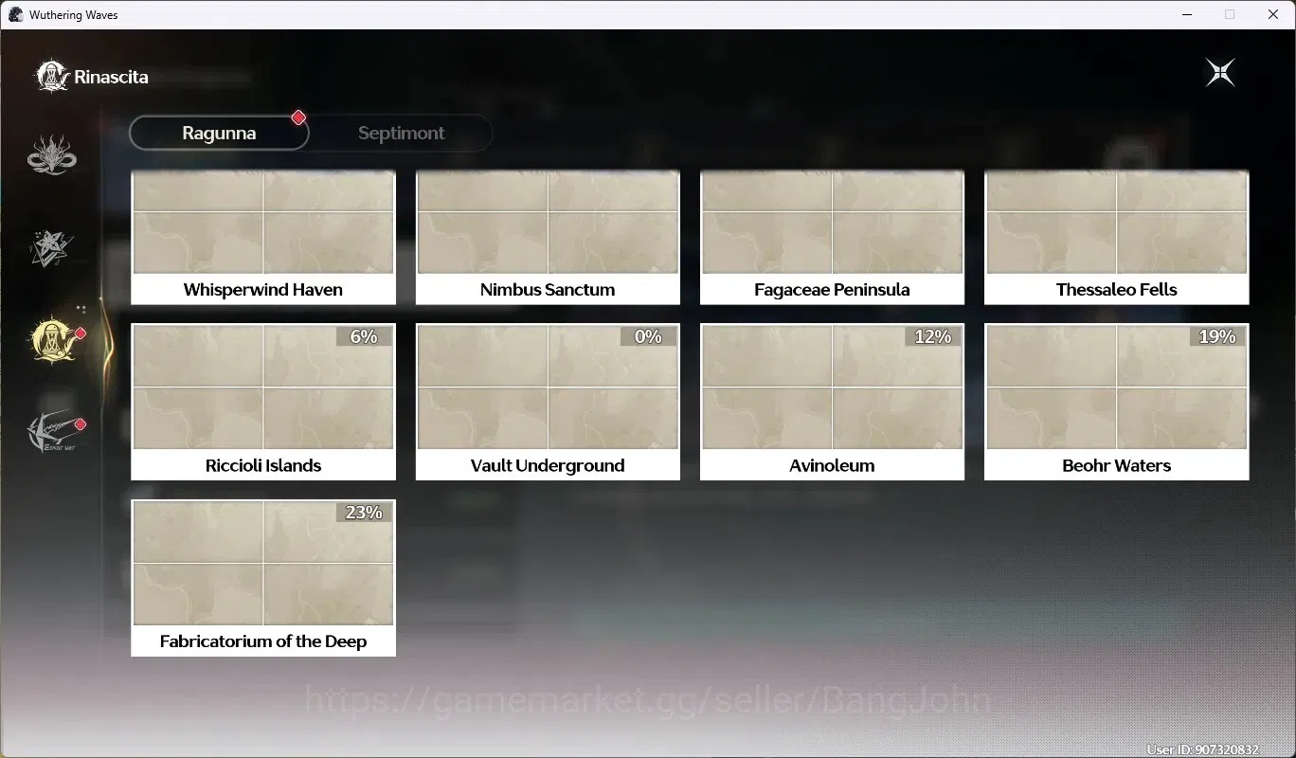The image size is (1296, 758).
Task: Open the Avinoleum map card
Action: tap(832, 402)
